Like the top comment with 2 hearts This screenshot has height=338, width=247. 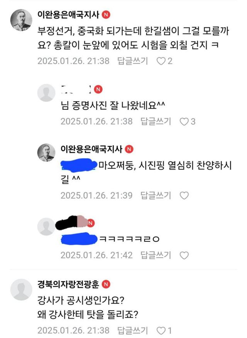pyautogui.click(x=161, y=61)
